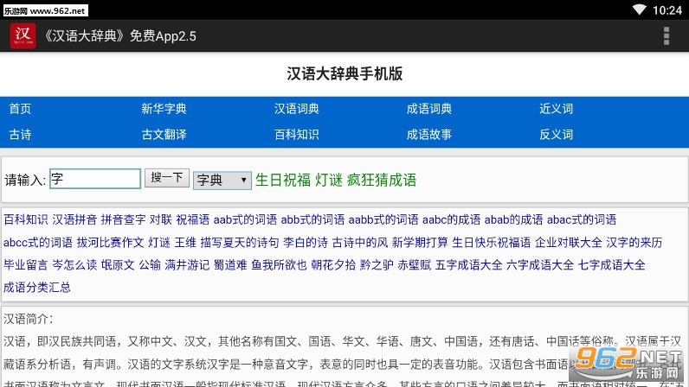689x387 pixels.
Task: Click the 搜一下 search button
Action: point(166,178)
